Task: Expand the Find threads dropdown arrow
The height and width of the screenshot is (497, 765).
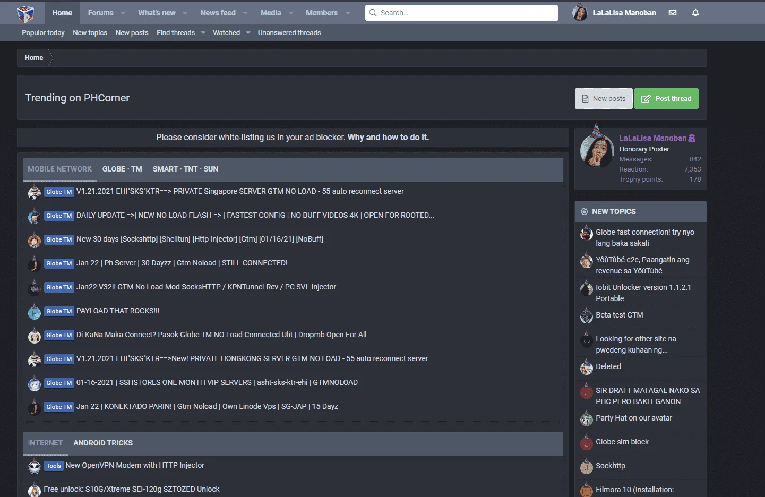Action: [203, 33]
